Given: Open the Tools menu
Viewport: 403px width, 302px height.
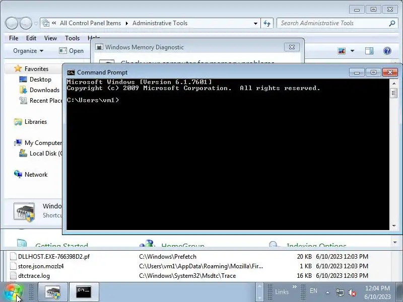Looking at the screenshot, I should [72, 38].
